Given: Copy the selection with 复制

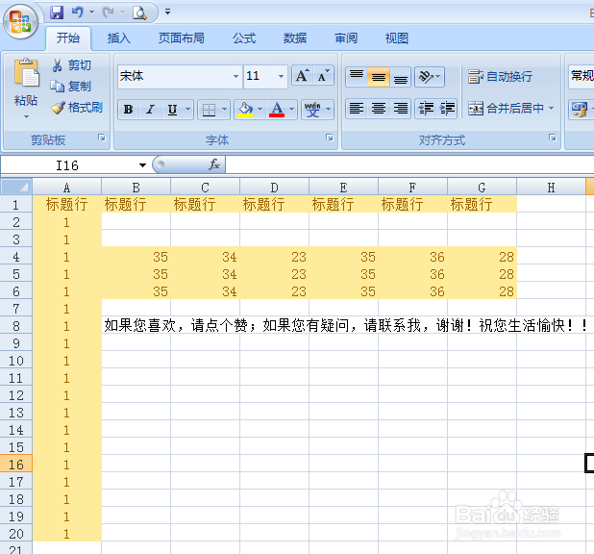Looking at the screenshot, I should 71,86.
